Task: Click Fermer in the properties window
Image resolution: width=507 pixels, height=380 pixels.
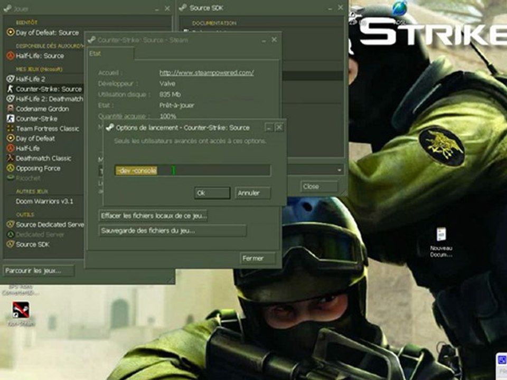Action: pos(258,258)
